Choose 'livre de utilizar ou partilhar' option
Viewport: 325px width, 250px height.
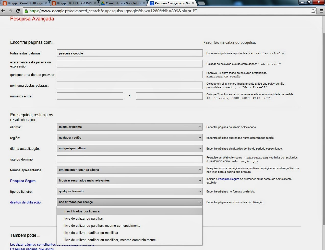pos(129,218)
